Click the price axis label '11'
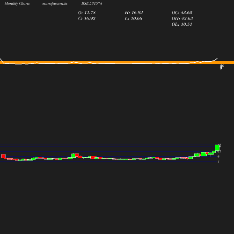The height and width of the screenshot is (234, 234). 219,151
